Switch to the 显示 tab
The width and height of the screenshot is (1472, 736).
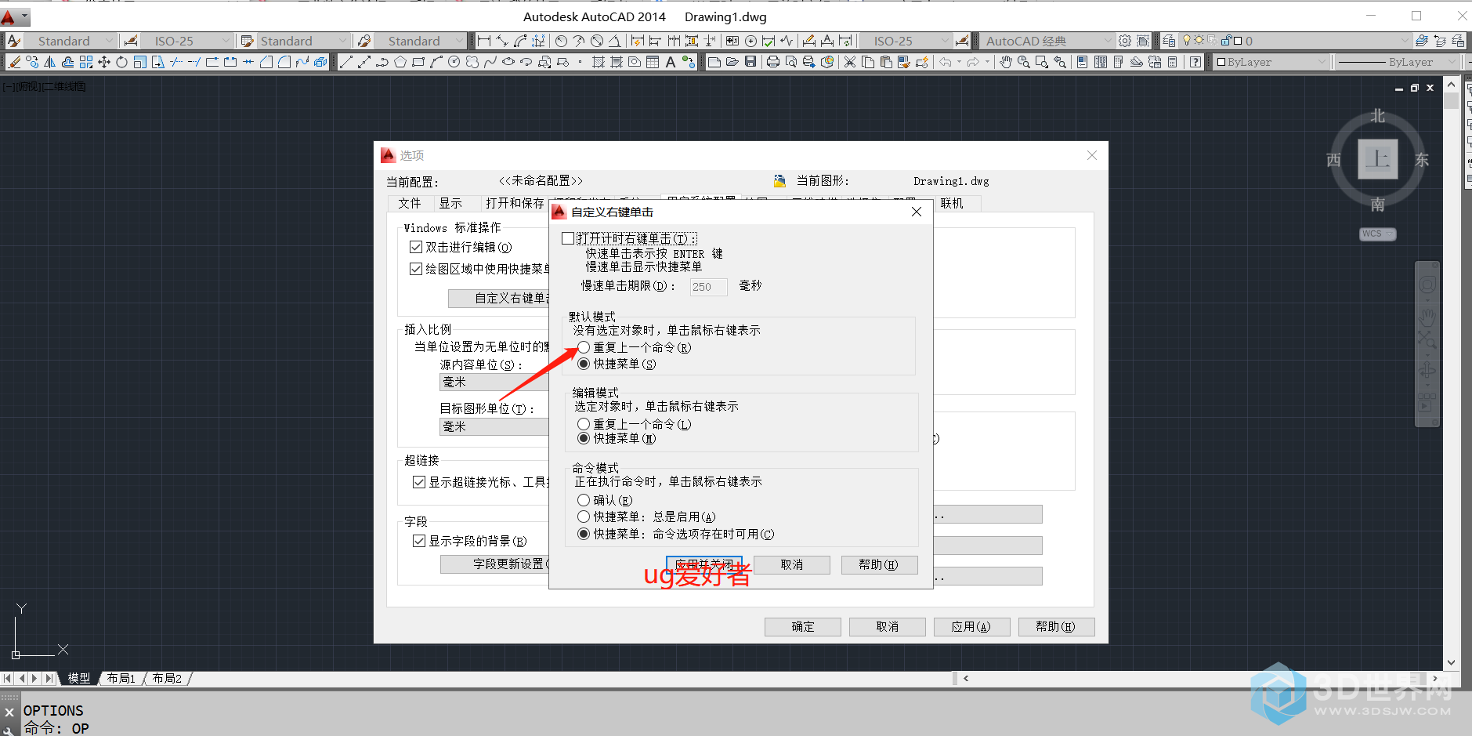tap(450, 203)
